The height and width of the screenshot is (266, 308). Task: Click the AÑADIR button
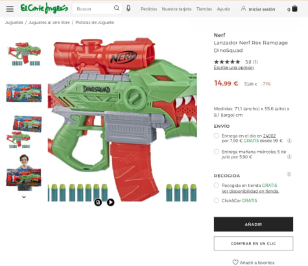click(254, 224)
